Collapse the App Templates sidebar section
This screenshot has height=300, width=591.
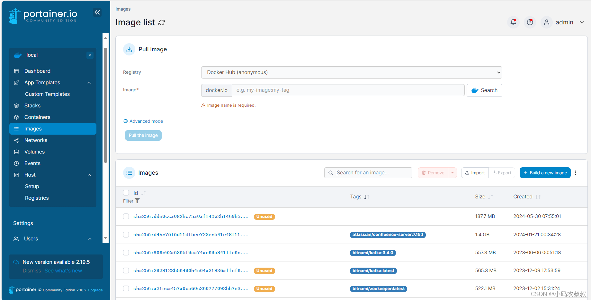pyautogui.click(x=89, y=83)
